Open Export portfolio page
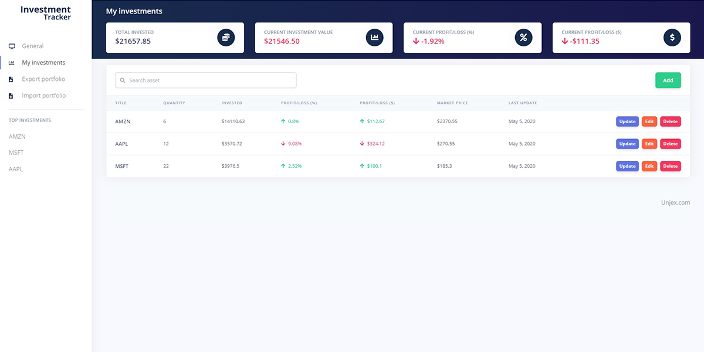The image size is (704, 352). 43,79
